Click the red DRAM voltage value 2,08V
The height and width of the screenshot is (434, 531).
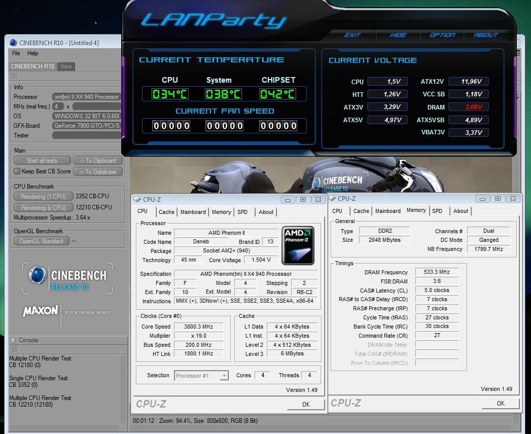[469, 107]
